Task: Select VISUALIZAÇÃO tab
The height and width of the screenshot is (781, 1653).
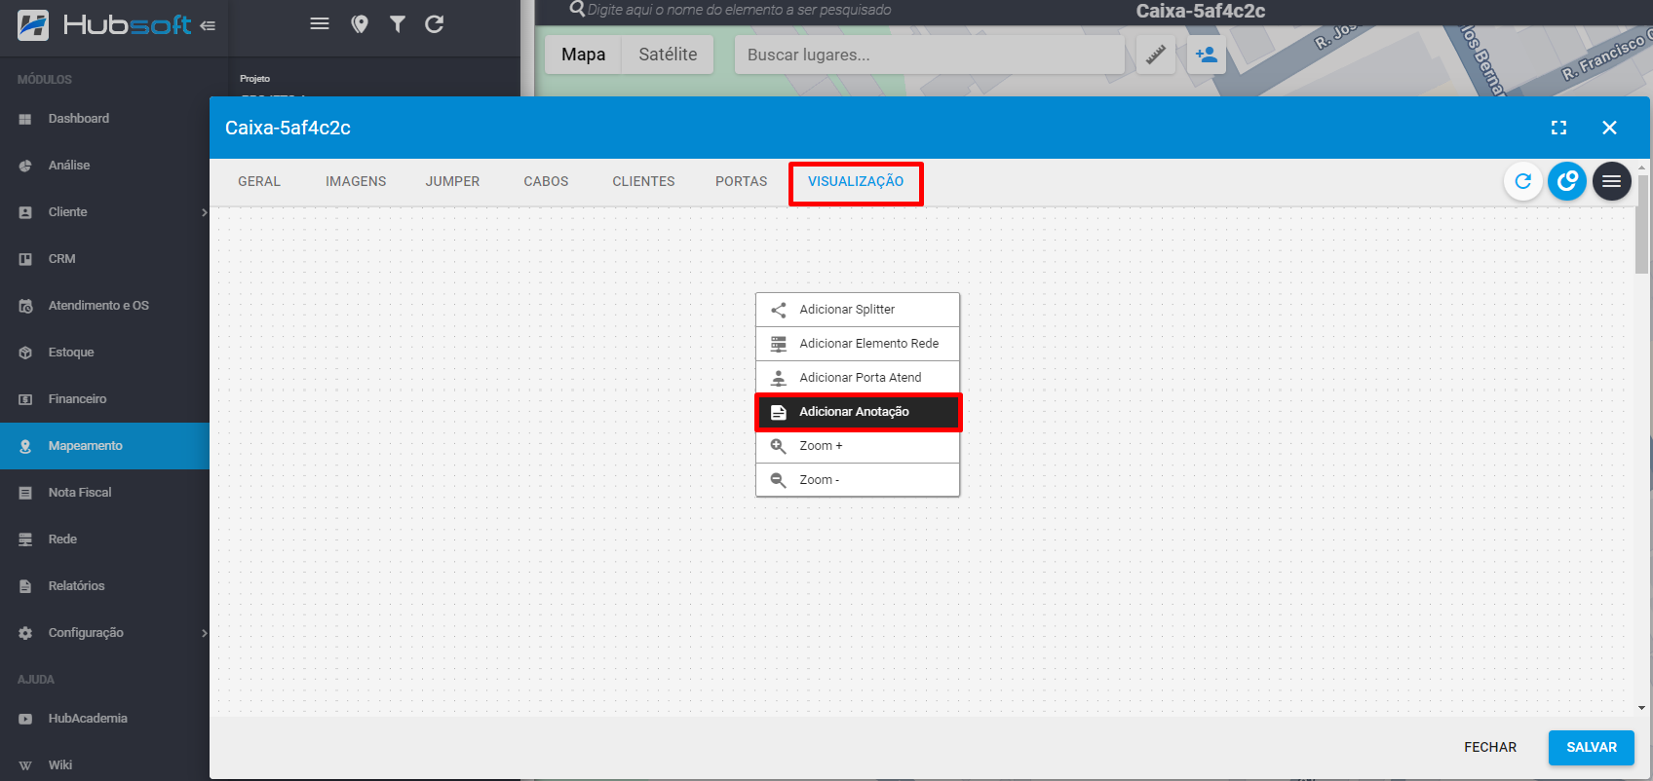Action: pyautogui.click(x=856, y=182)
